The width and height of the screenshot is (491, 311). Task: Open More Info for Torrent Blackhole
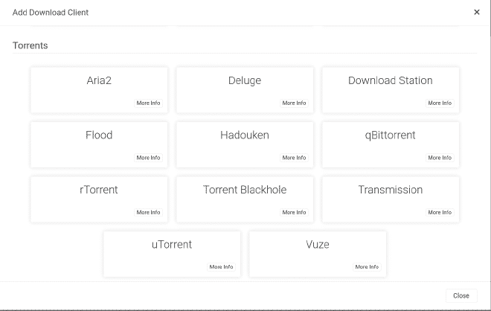[x=294, y=212]
